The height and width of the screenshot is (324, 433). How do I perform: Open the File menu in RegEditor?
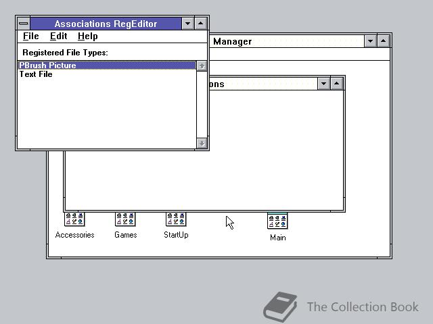click(30, 36)
